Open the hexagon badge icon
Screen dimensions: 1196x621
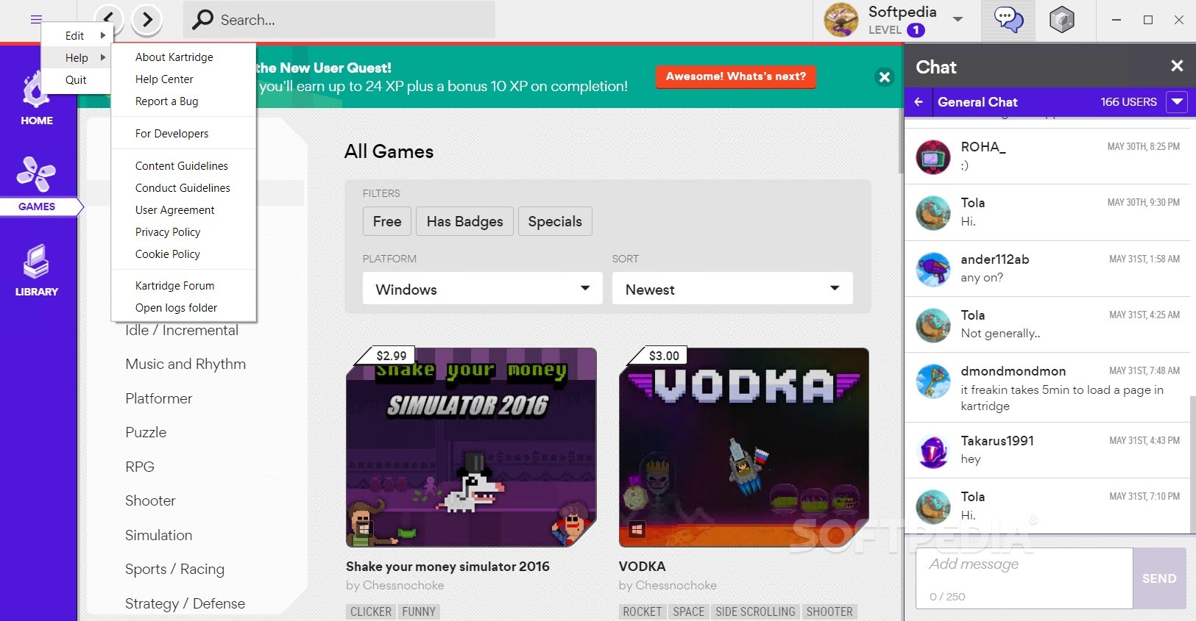1061,20
